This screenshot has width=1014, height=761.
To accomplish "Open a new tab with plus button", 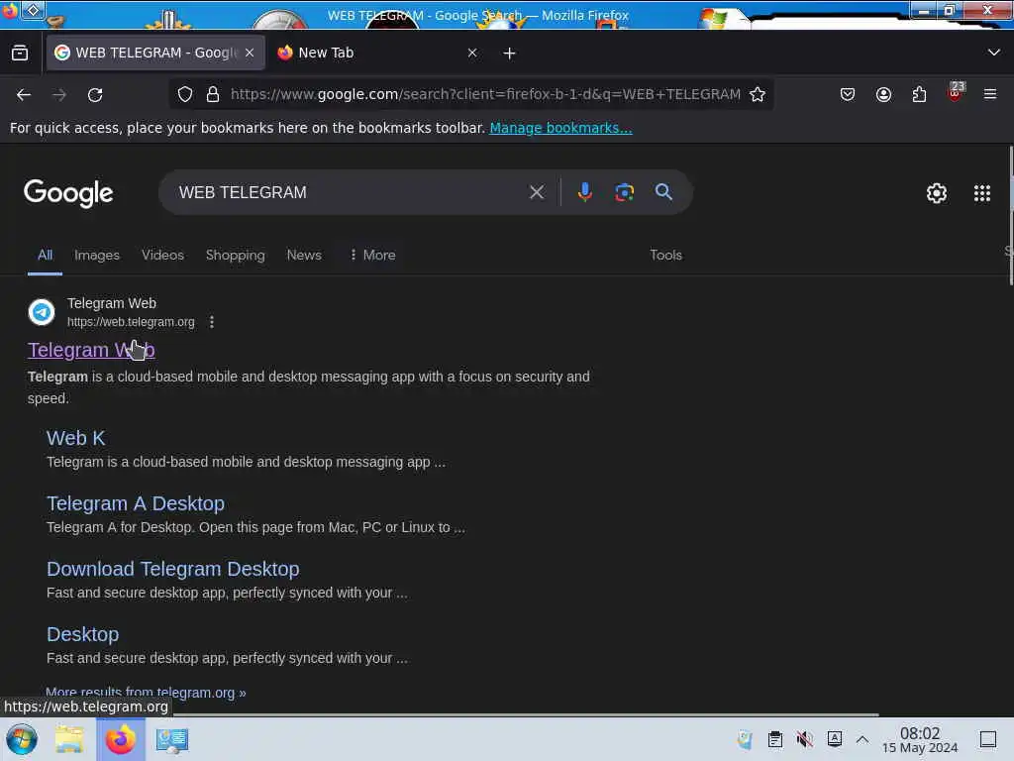I will click(510, 54).
